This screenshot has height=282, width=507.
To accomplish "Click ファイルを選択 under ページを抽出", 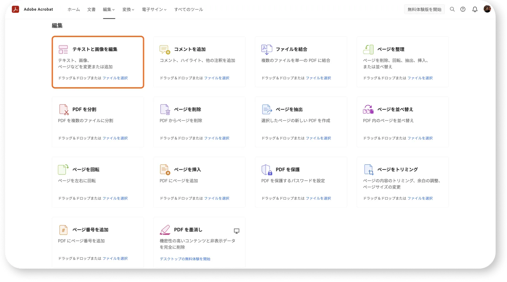I will point(318,138).
